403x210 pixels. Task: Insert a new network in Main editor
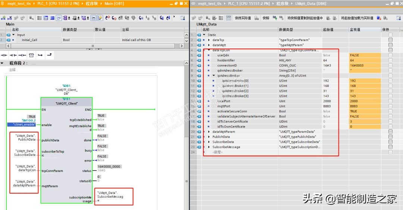pyautogui.click(x=3, y=18)
